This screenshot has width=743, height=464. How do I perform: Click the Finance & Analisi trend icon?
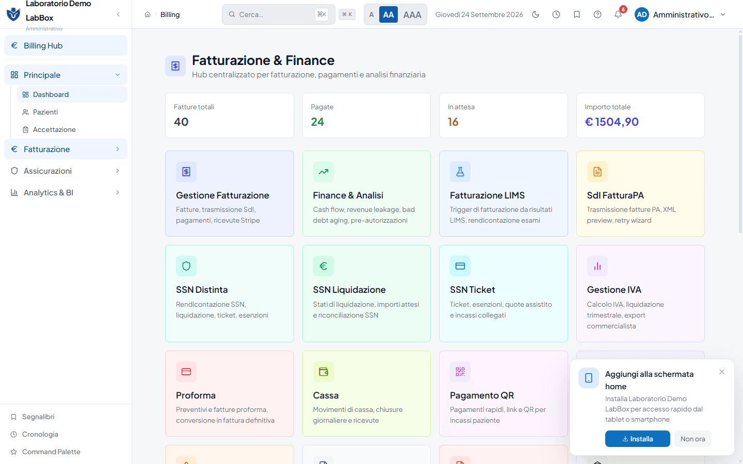coord(324,172)
